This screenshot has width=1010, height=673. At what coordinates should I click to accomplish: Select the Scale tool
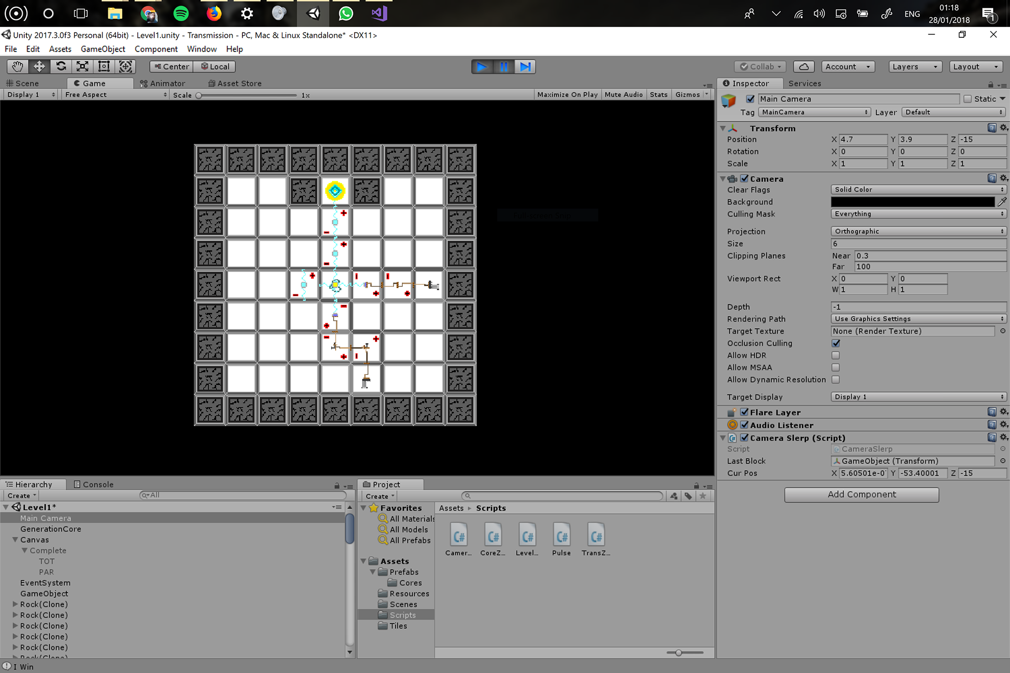tap(83, 67)
